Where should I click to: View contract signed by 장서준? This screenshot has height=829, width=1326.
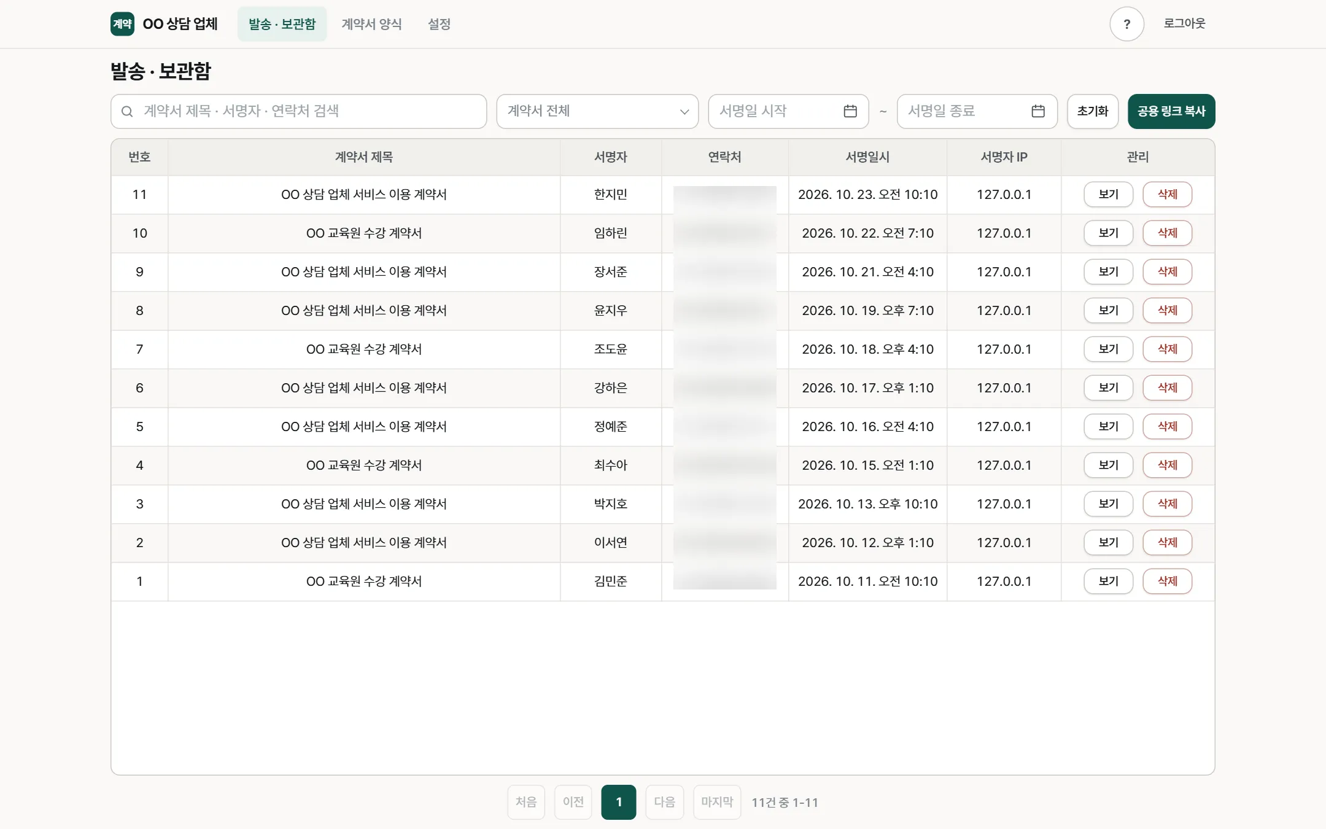coord(1108,272)
